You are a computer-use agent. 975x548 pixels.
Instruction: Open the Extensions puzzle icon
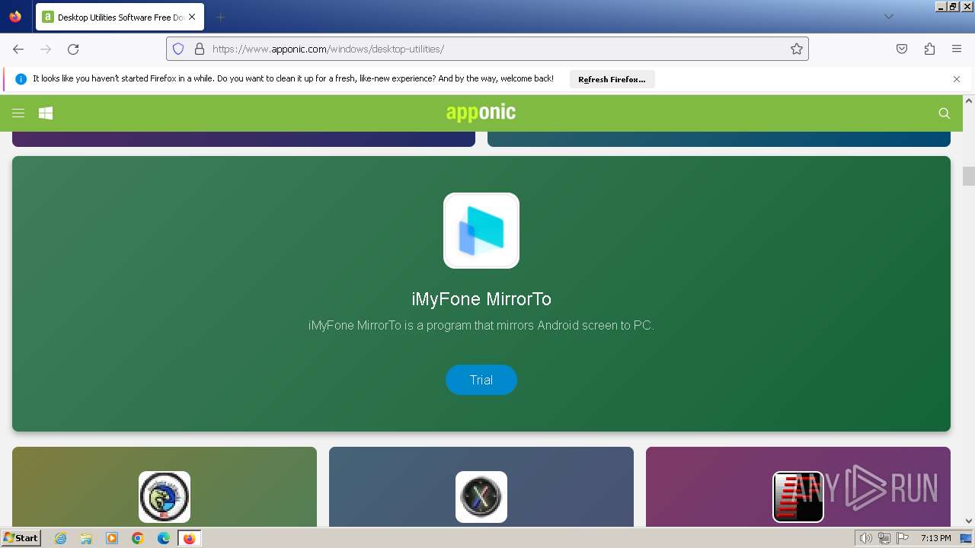[x=929, y=49]
